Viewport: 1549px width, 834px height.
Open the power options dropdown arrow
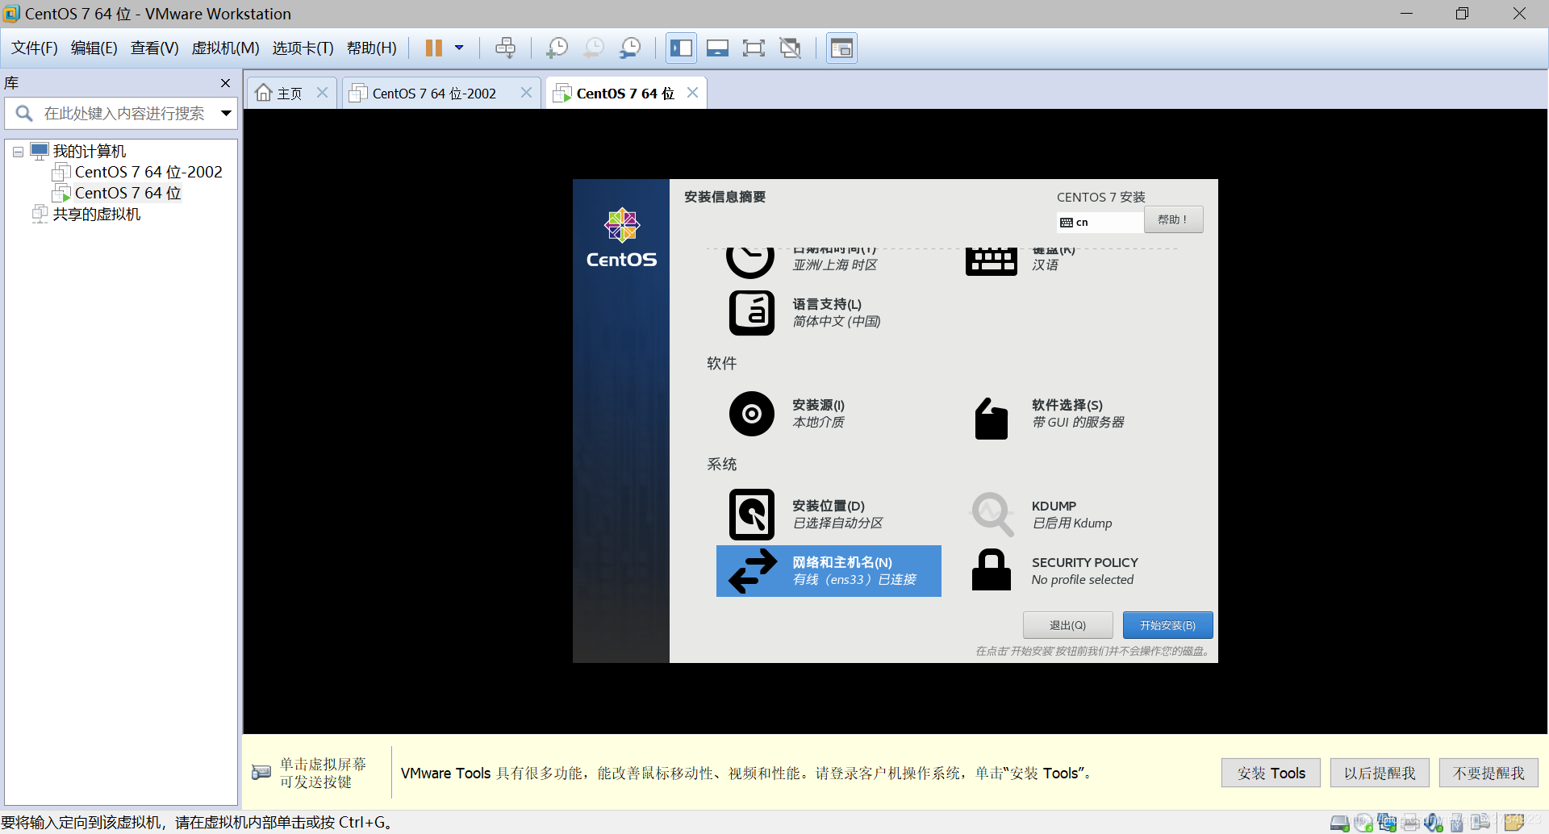pyautogui.click(x=459, y=48)
